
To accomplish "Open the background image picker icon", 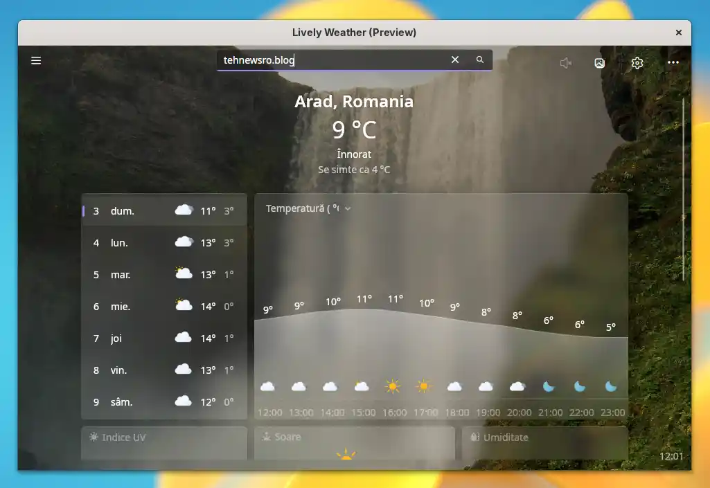I will (600, 63).
